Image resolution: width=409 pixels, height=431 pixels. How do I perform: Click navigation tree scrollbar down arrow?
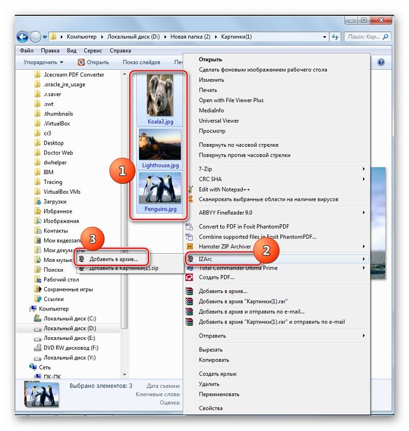click(x=124, y=374)
